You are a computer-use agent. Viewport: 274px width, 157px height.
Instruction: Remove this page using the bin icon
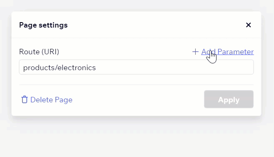[x=25, y=99]
